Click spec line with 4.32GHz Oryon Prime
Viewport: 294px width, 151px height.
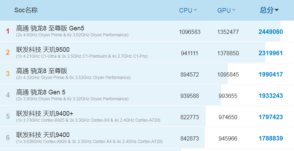pyautogui.click(x=73, y=78)
